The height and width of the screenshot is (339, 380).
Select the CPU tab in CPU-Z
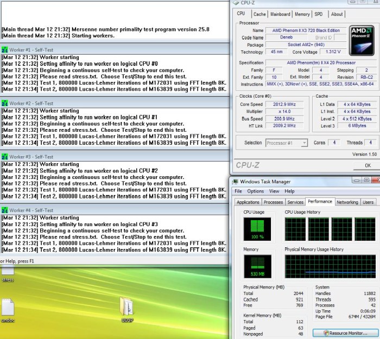click(x=241, y=14)
